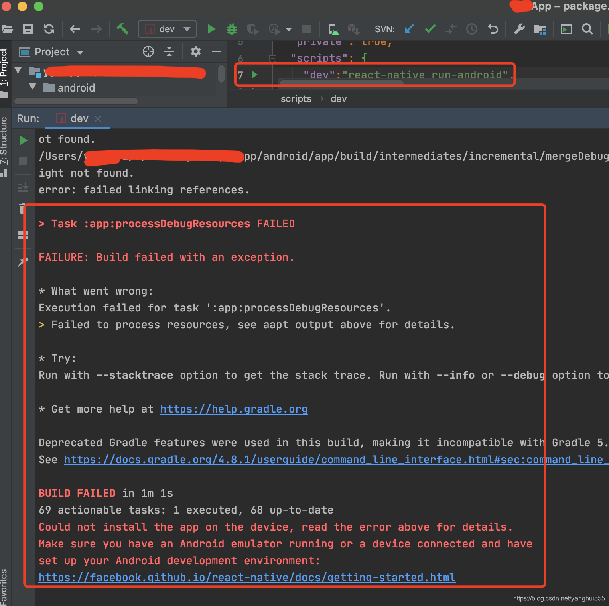Screen dimensions: 609x606
Task: Navigate forward with the right arrow
Action: tap(96, 29)
